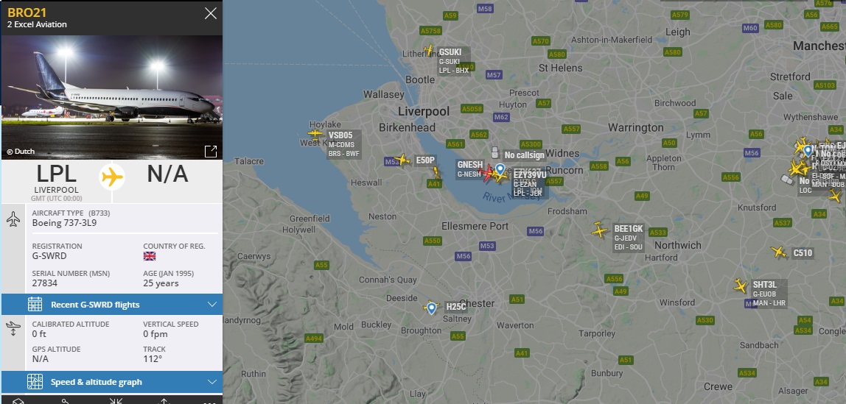846x404 pixels.
Task: Open the share upload icon in toolbar
Action: [x=164, y=401]
